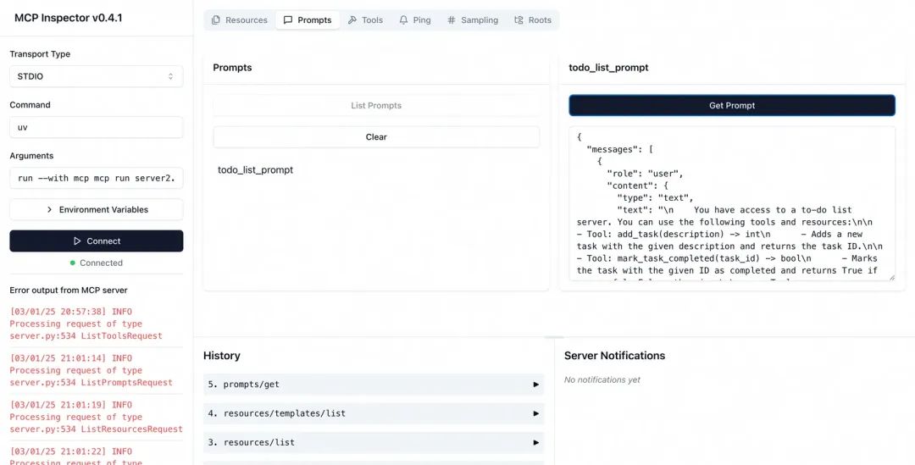Click the play icon on Connect

78,241
